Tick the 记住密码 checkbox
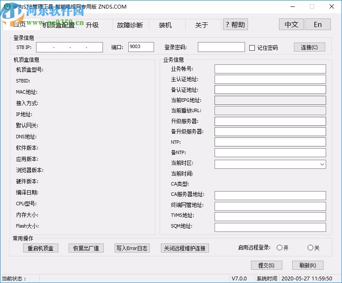Screen dimensions: 342x283 (x=252, y=48)
